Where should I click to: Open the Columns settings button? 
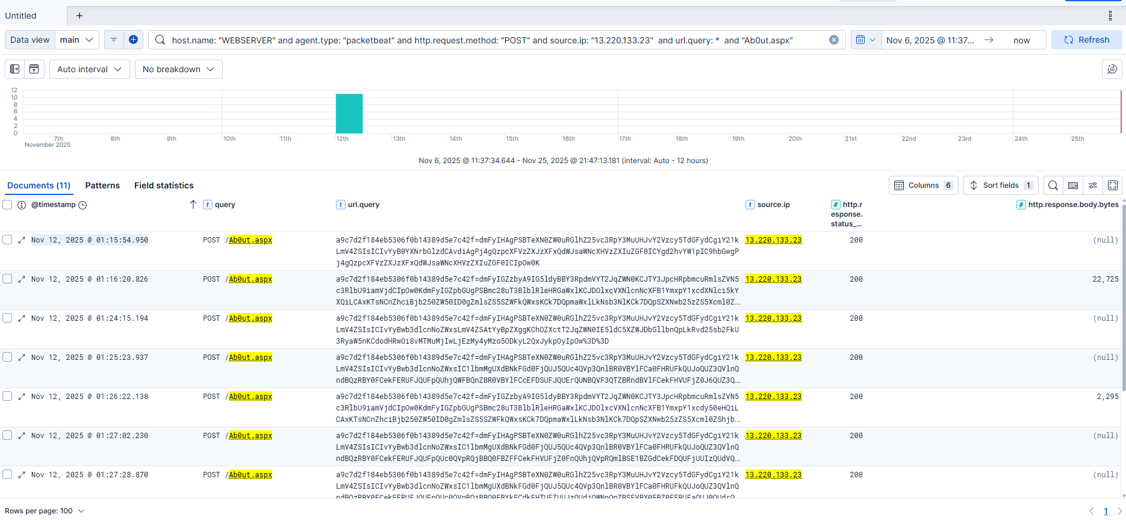coord(923,185)
